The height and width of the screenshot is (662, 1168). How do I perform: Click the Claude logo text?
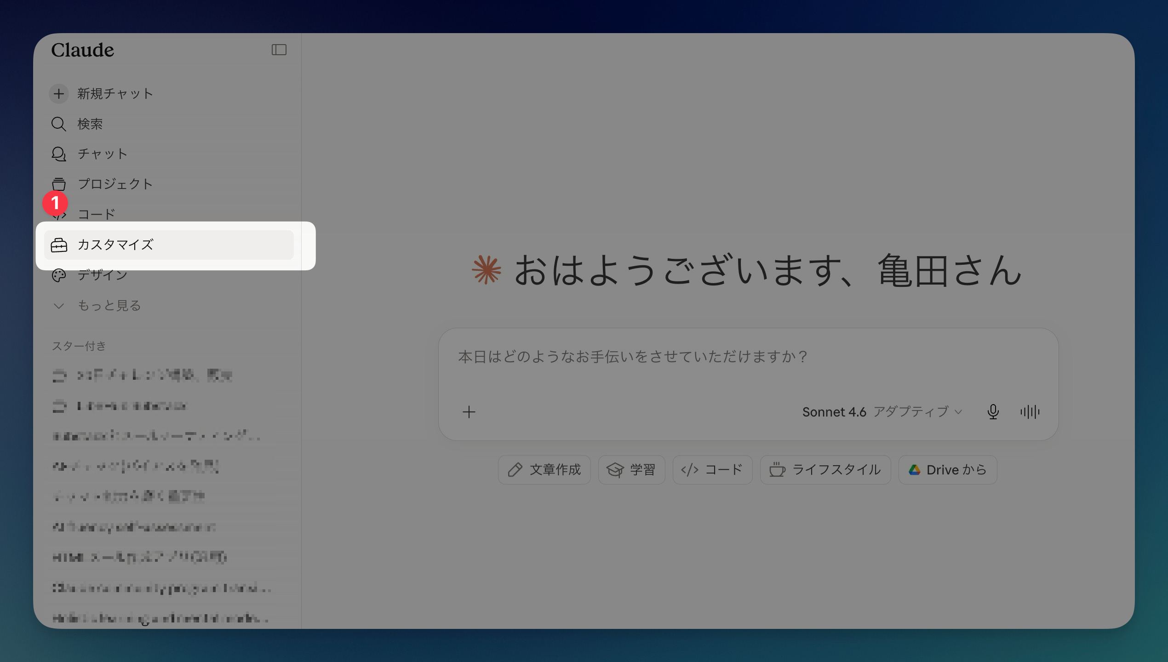(x=82, y=50)
